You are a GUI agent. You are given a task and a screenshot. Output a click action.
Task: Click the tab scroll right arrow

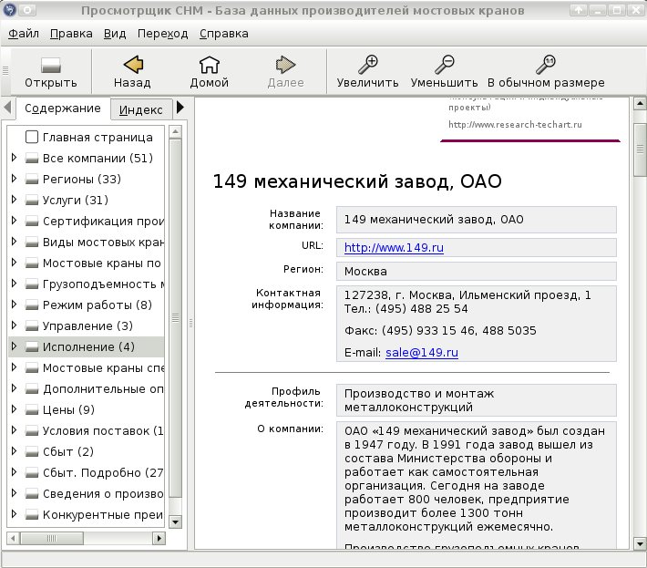pyautogui.click(x=180, y=108)
